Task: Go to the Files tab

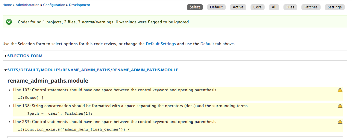Action: 290,7
